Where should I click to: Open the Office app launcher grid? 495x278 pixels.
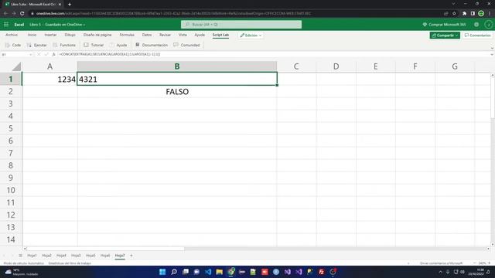click(6, 25)
